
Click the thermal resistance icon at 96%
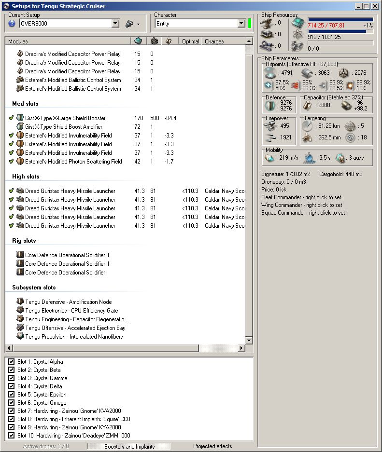point(295,85)
